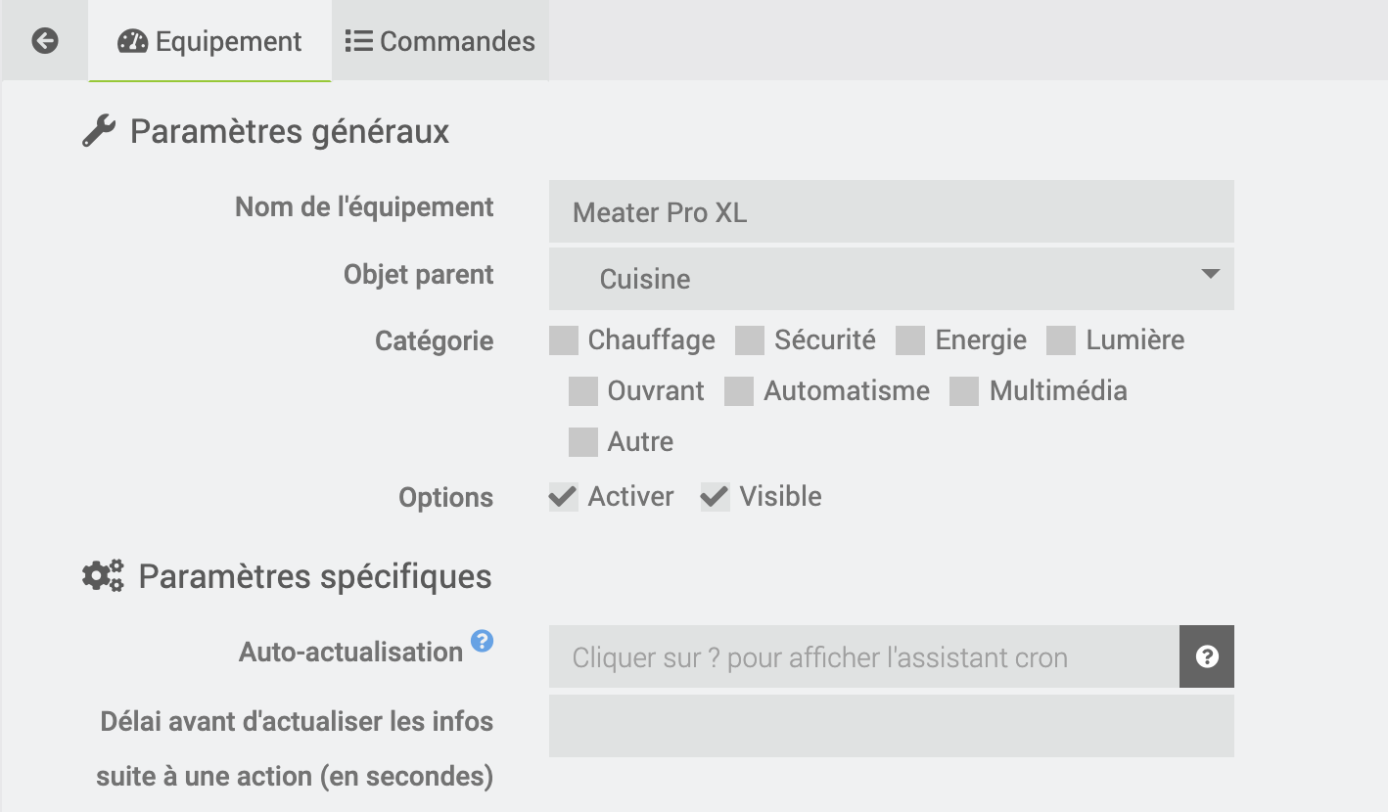Enable the Multimédia category
Screen dimensions: 1388x812
tap(964, 390)
